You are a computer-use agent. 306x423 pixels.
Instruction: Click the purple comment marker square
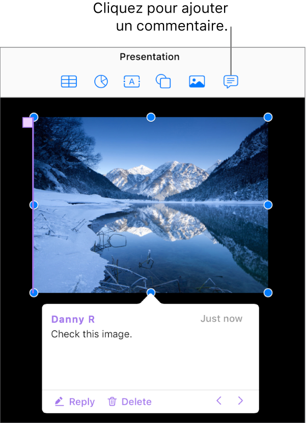[28, 122]
